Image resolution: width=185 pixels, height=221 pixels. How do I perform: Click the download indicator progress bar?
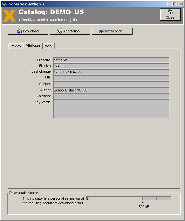[x=129, y=198]
